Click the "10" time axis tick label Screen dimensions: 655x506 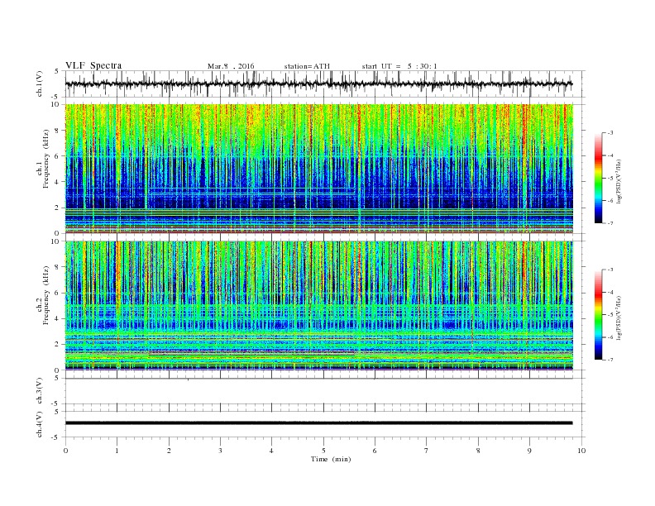(581, 451)
